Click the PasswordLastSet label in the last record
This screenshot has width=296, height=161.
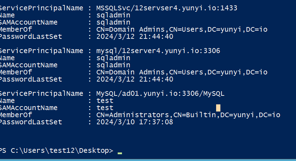pos(31,122)
